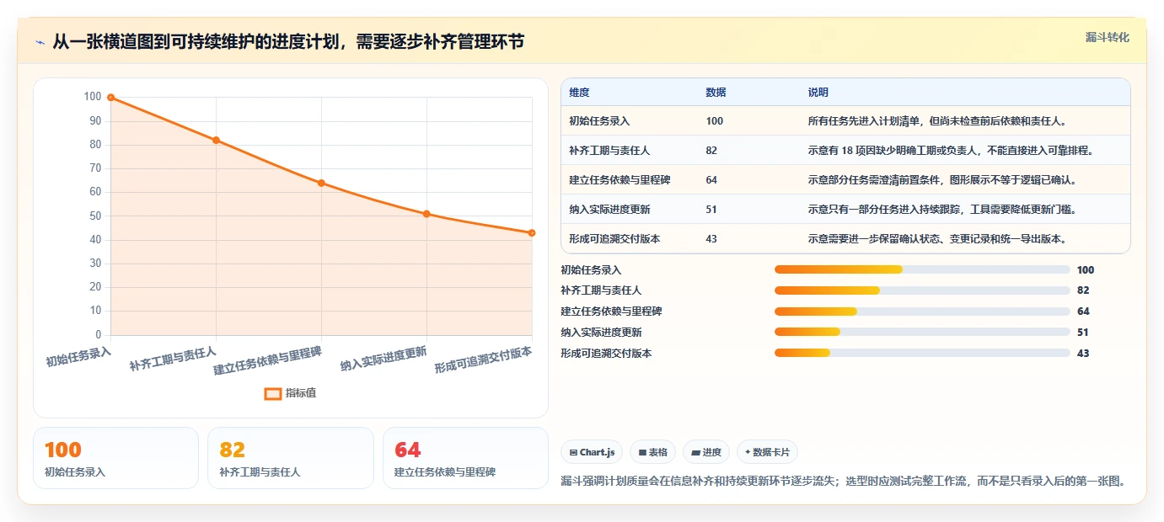Click the 100 value in the table

[714, 121]
